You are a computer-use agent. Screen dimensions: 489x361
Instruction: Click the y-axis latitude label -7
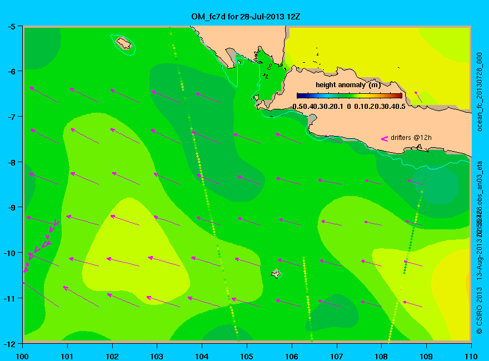coord(12,117)
